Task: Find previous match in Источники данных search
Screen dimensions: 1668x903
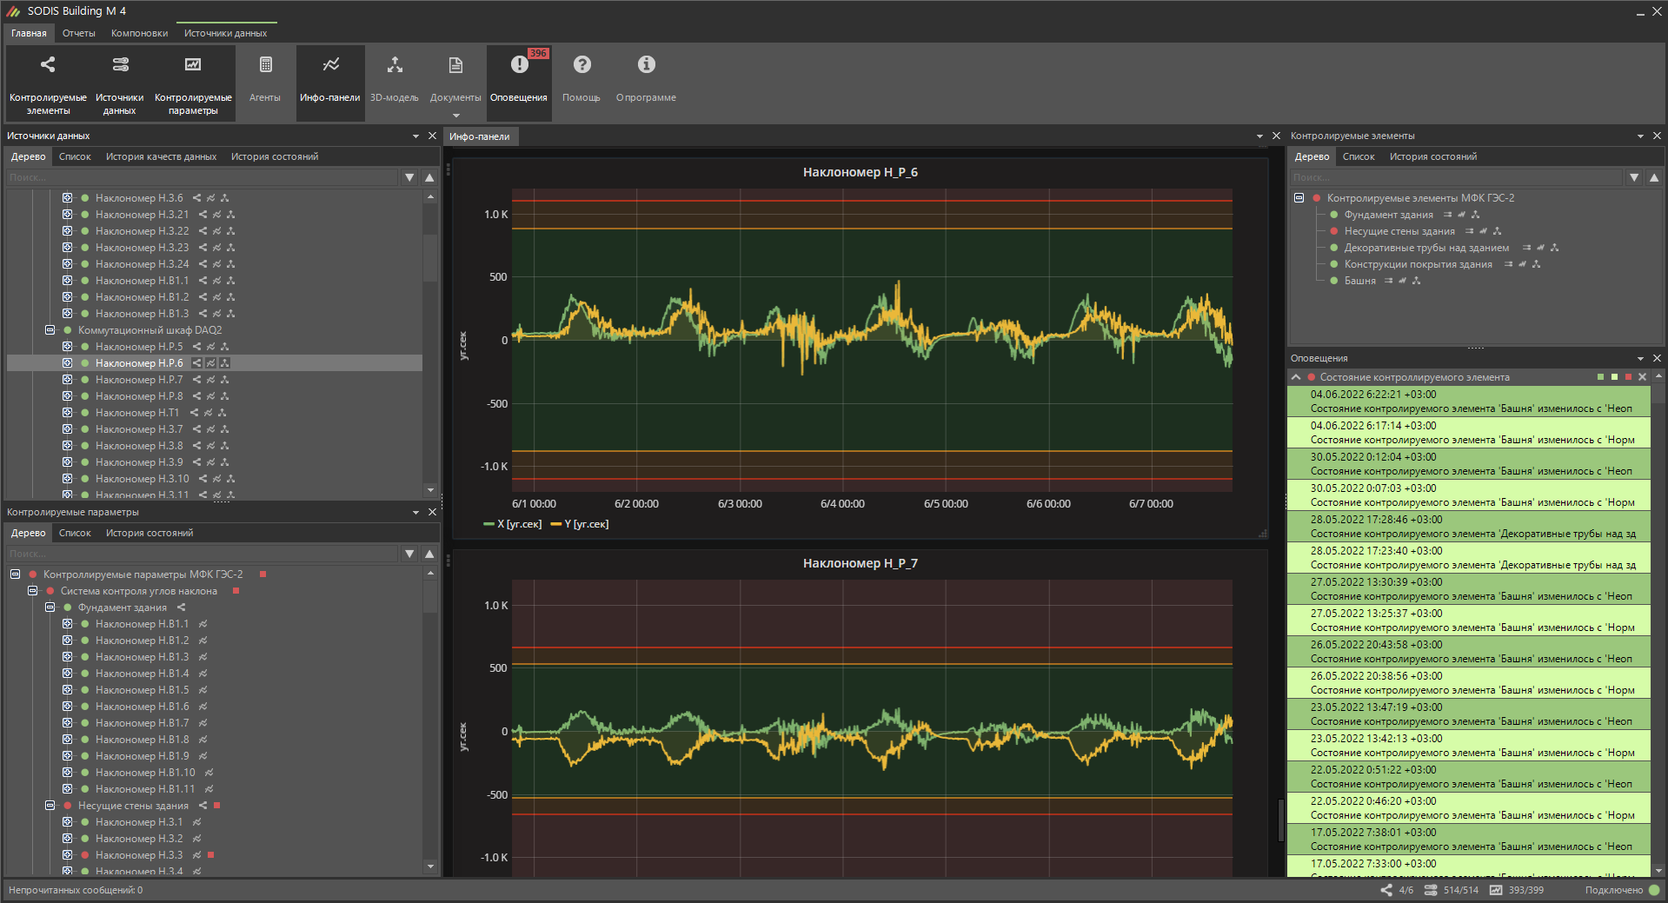Action: point(429,177)
